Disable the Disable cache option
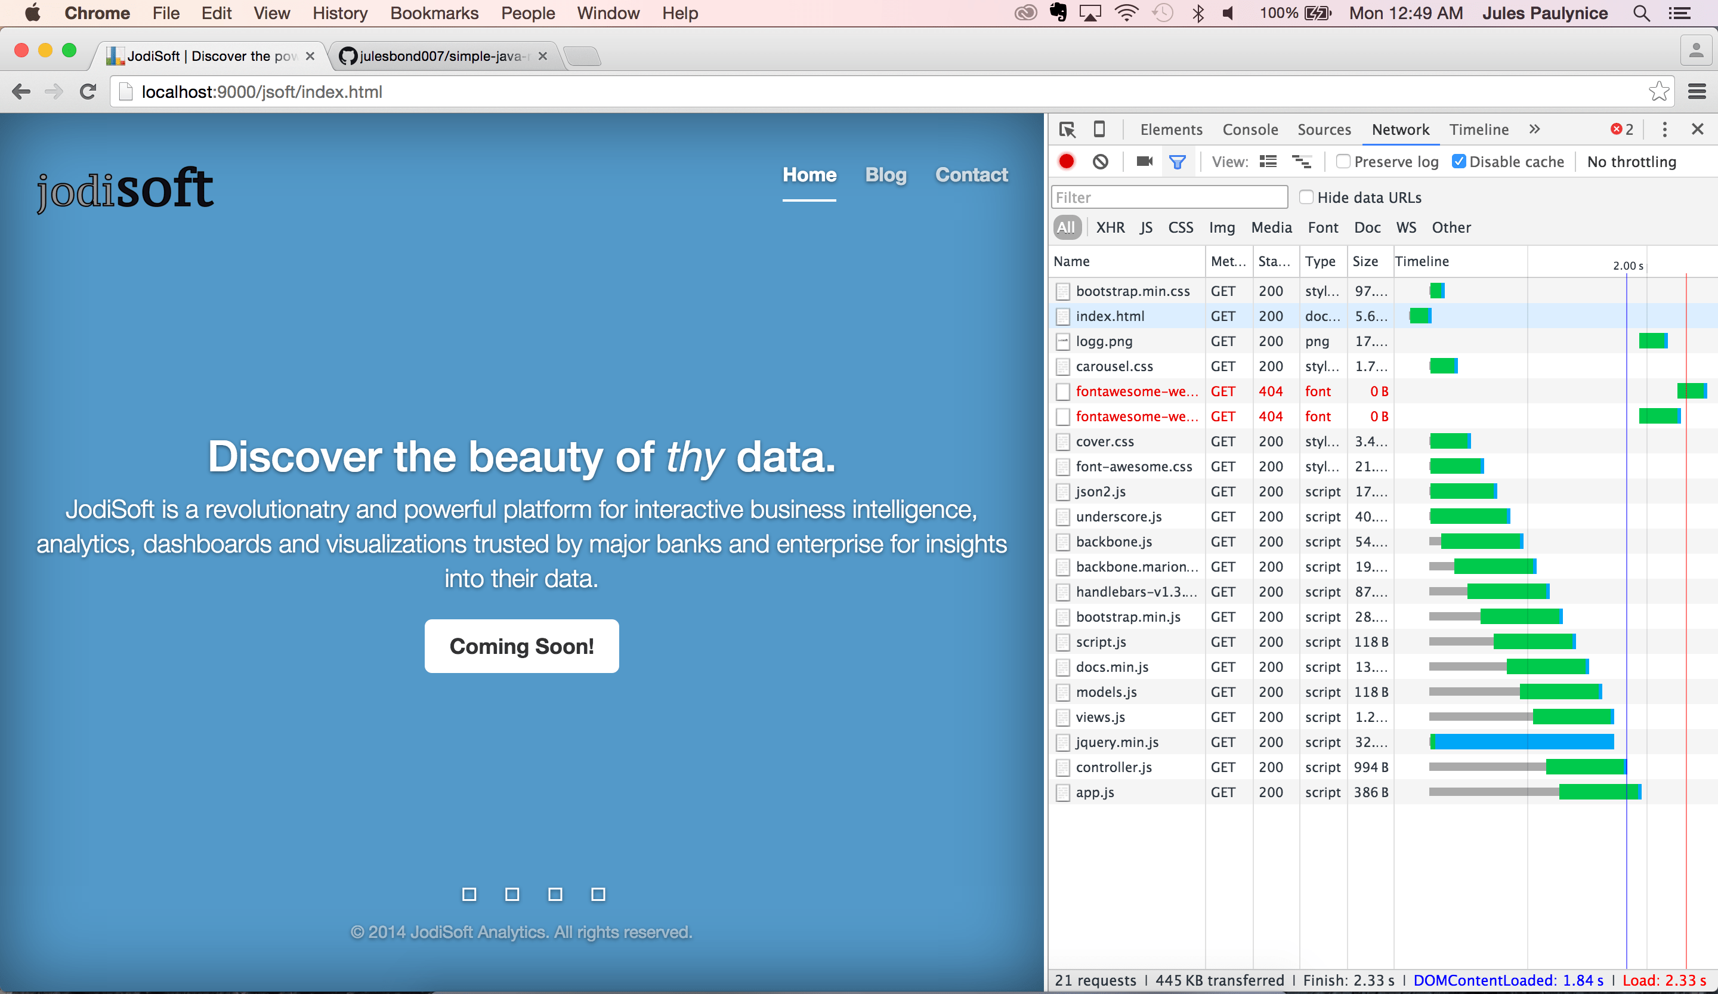Viewport: 1718px width, 994px height. click(x=1459, y=162)
